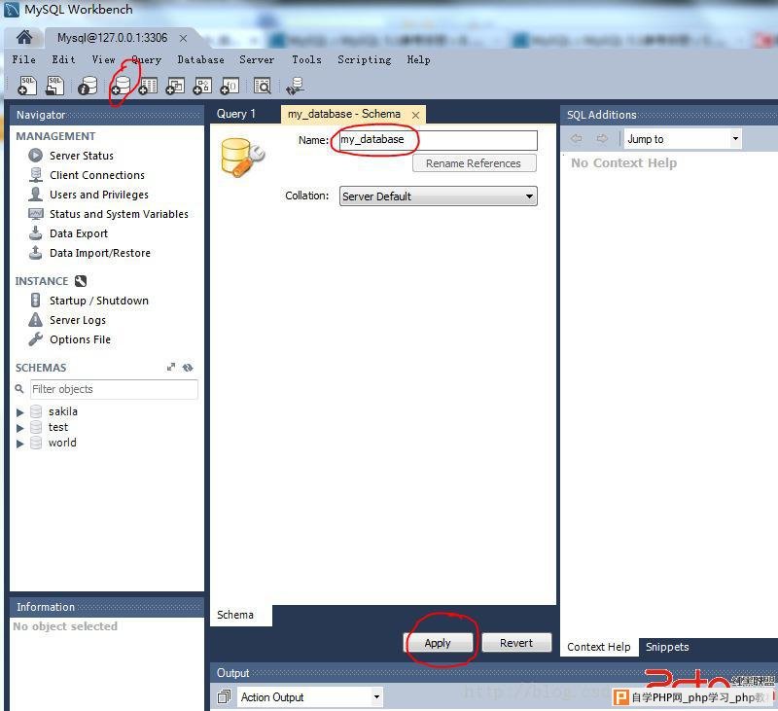The width and height of the screenshot is (778, 711).
Task: Switch to the Snippets tab
Action: (x=667, y=647)
